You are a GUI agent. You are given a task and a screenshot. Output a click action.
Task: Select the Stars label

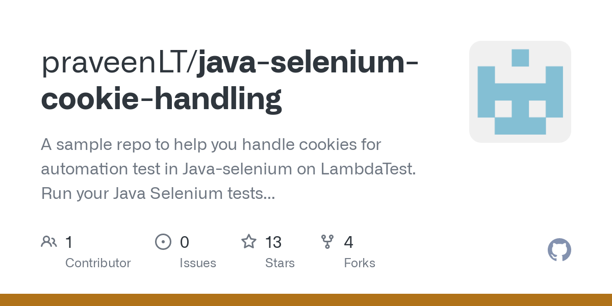tap(280, 263)
